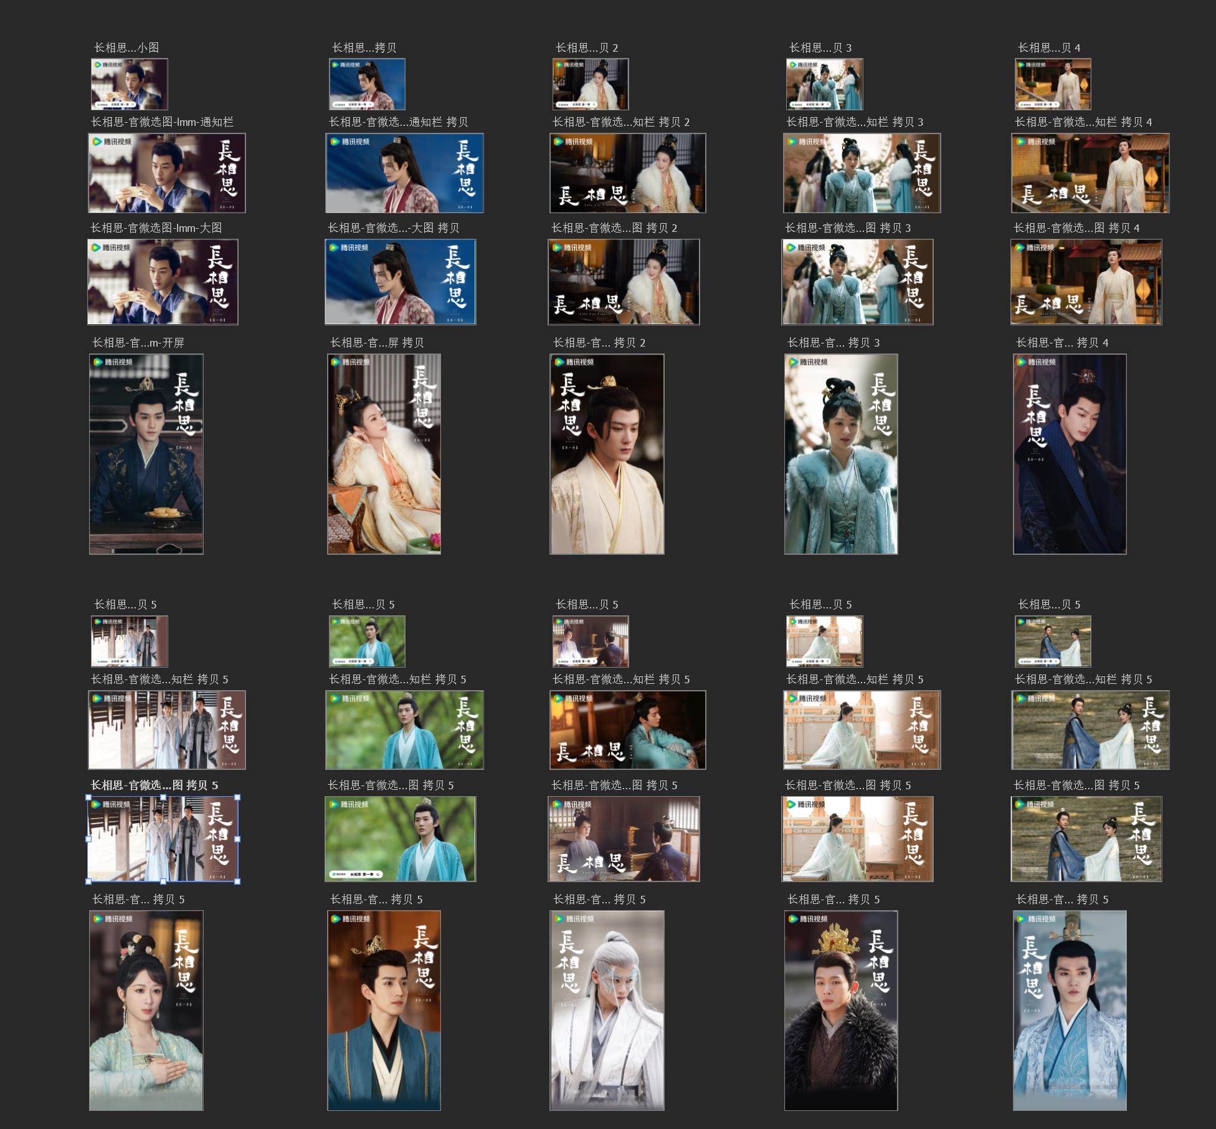1216x1129 pixels.
Task: Select the 屏 拷贝 poster of reclining woman in fur
Action: point(384,454)
